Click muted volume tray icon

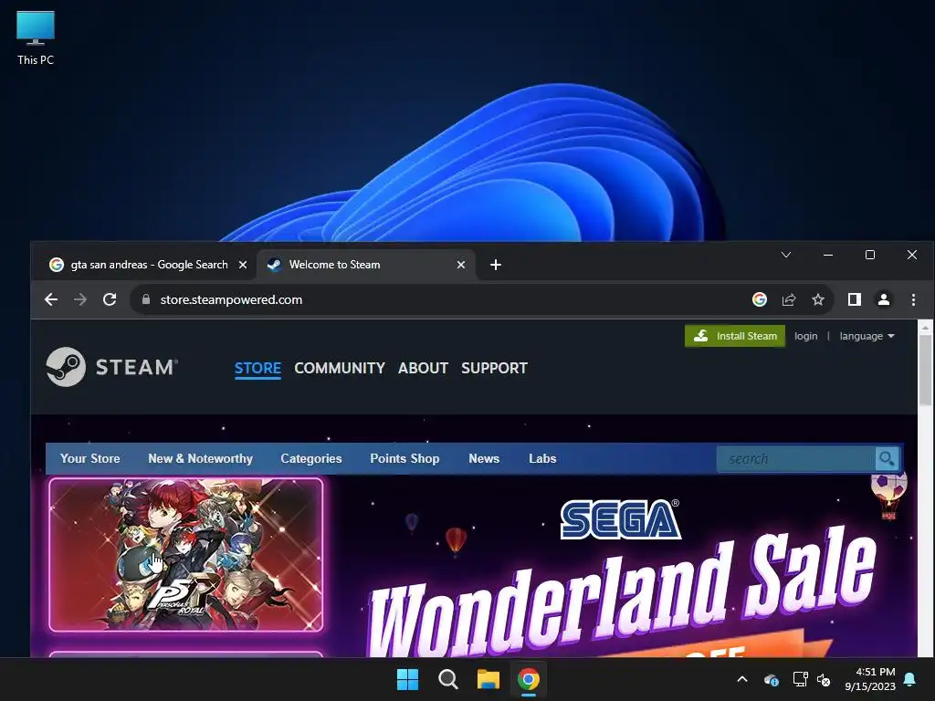pos(824,679)
